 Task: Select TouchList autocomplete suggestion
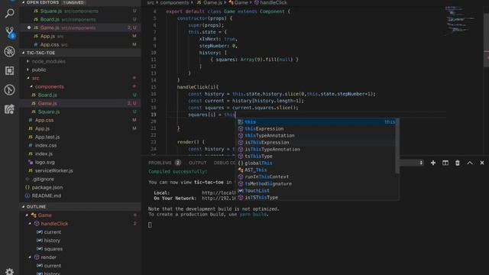point(316,190)
